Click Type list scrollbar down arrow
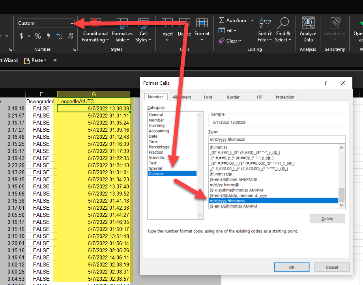The height and width of the screenshot is (285, 363). pyautogui.click(x=341, y=205)
